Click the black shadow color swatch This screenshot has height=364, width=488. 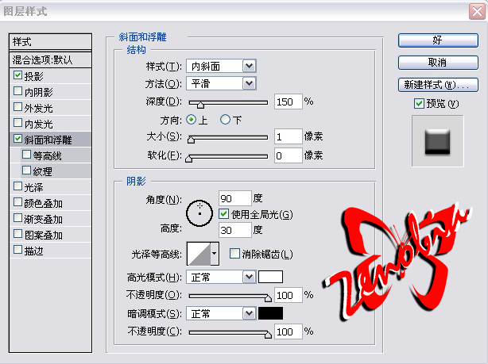click(x=270, y=313)
